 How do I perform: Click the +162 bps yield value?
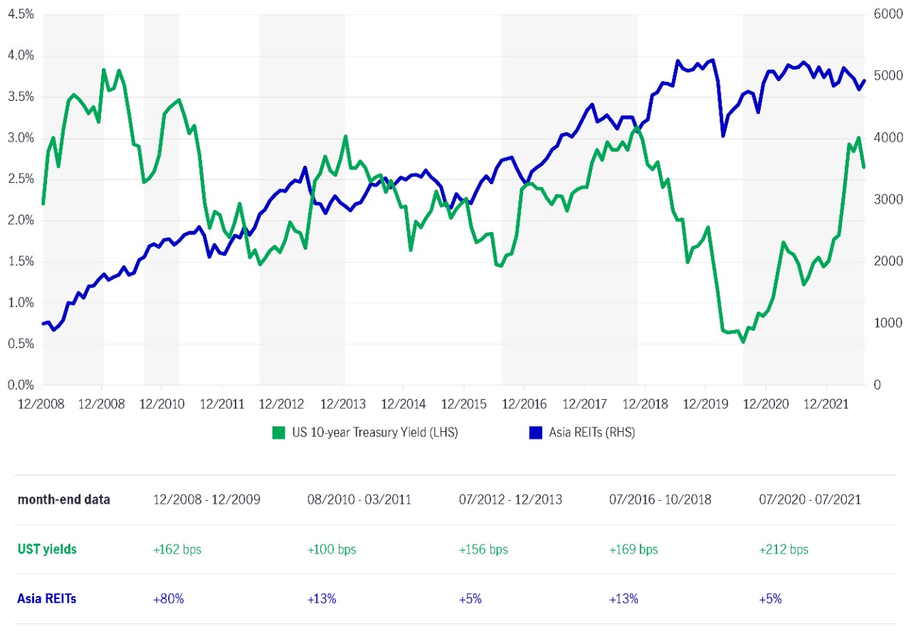tap(177, 549)
